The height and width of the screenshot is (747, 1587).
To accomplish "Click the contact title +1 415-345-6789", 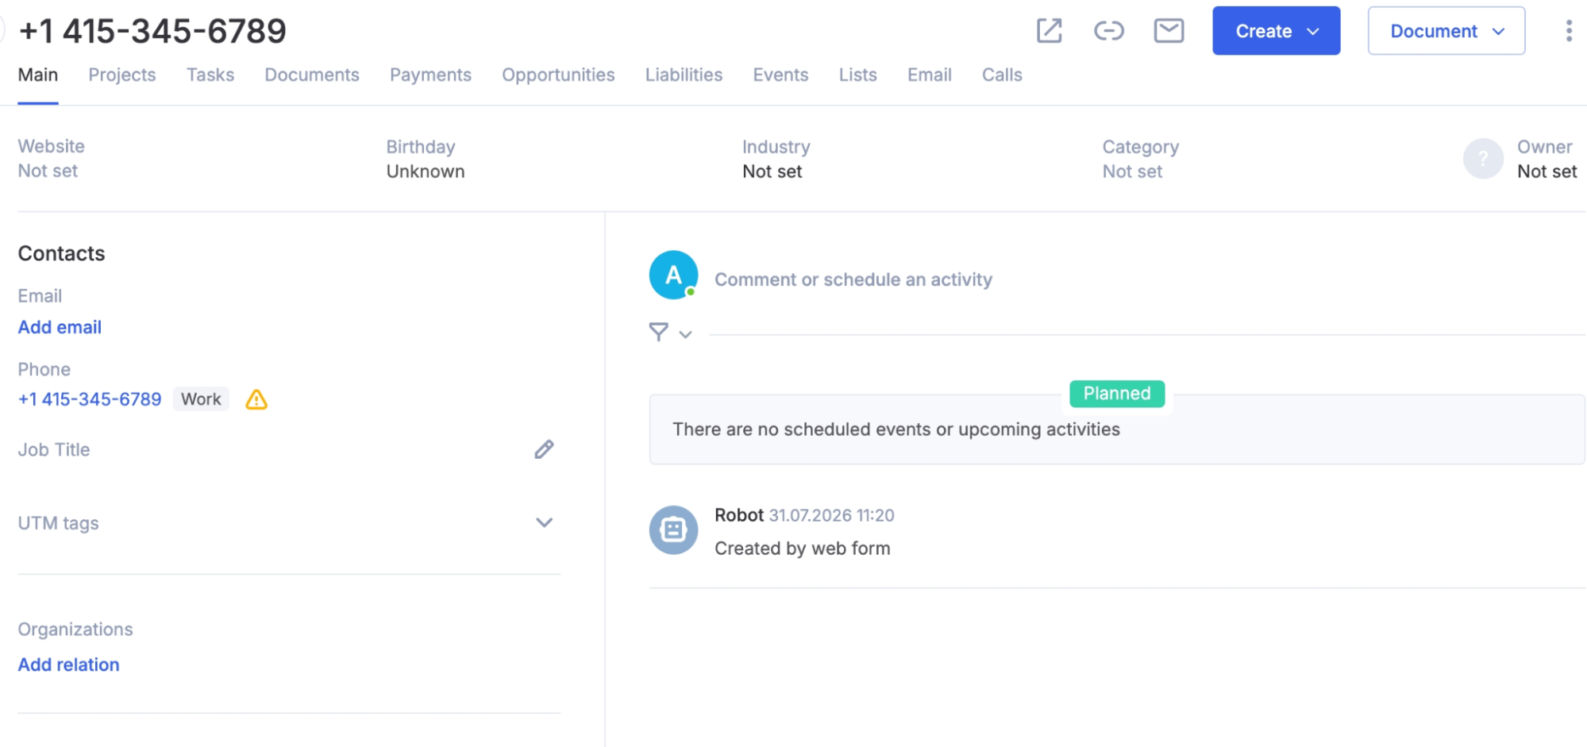I will click(x=152, y=31).
